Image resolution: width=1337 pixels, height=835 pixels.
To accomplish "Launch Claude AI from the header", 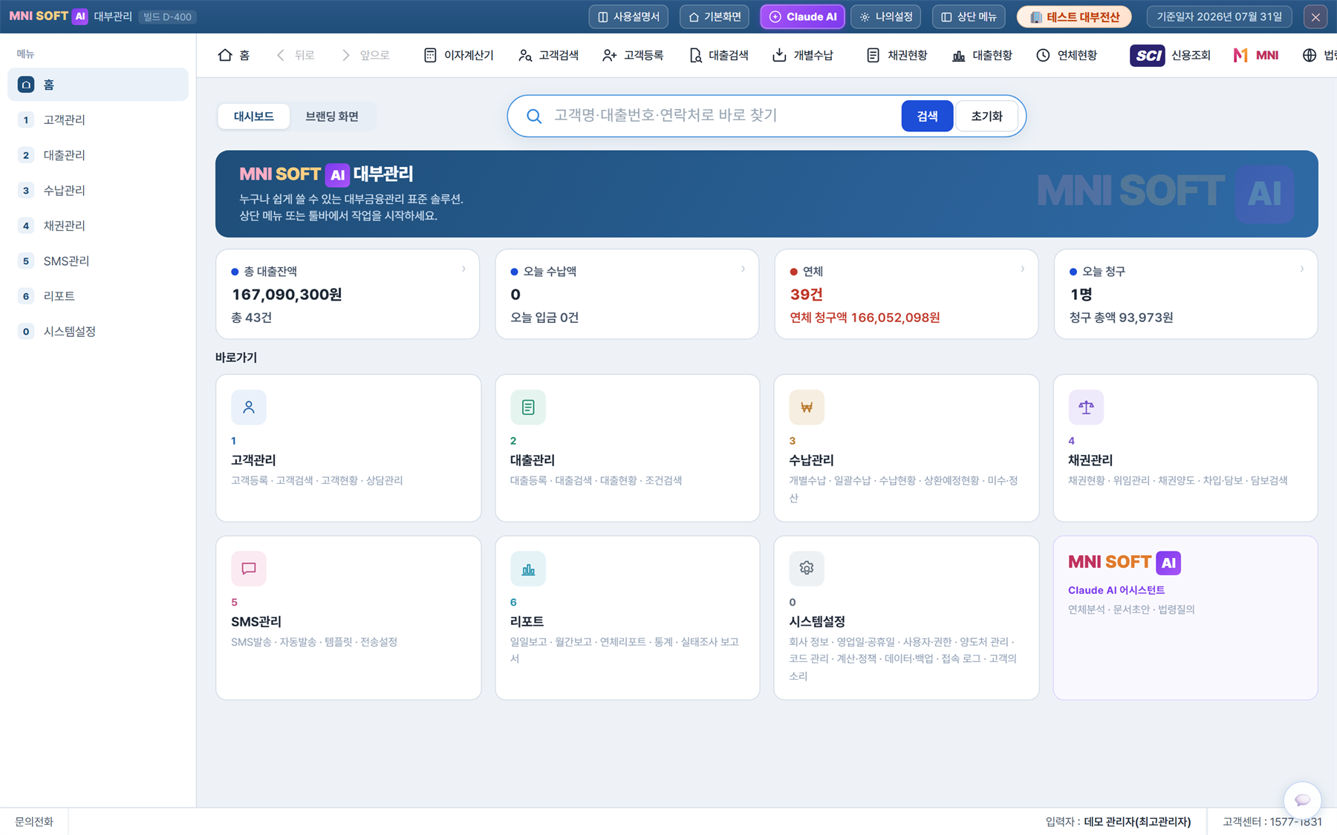I will tap(802, 16).
